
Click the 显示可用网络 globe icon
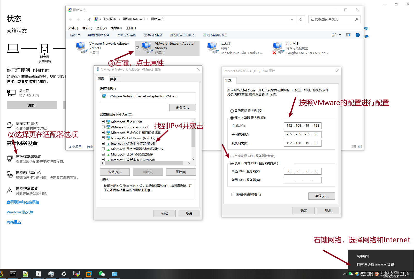coord(10,125)
